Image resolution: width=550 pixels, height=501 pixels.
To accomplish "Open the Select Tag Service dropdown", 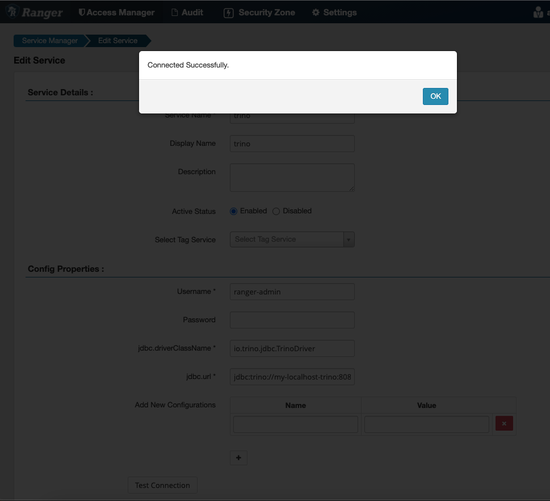I will [292, 239].
